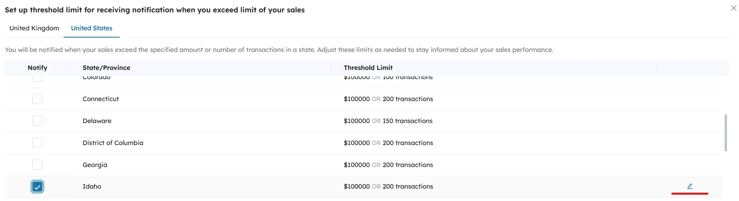Uncheck the Idaho notify checkbox
Viewport: 739px width, 201px height.
[37, 187]
